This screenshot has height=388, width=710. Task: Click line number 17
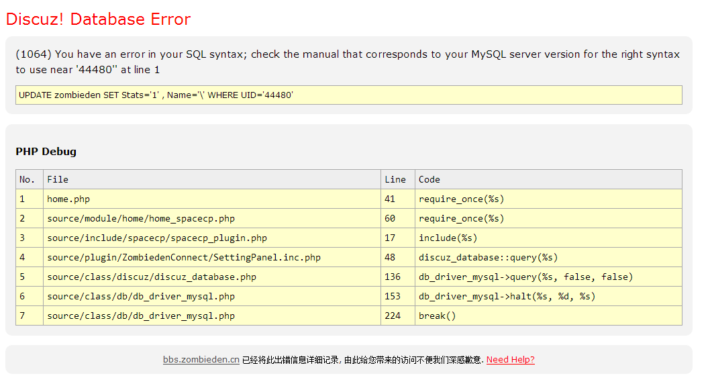click(390, 238)
